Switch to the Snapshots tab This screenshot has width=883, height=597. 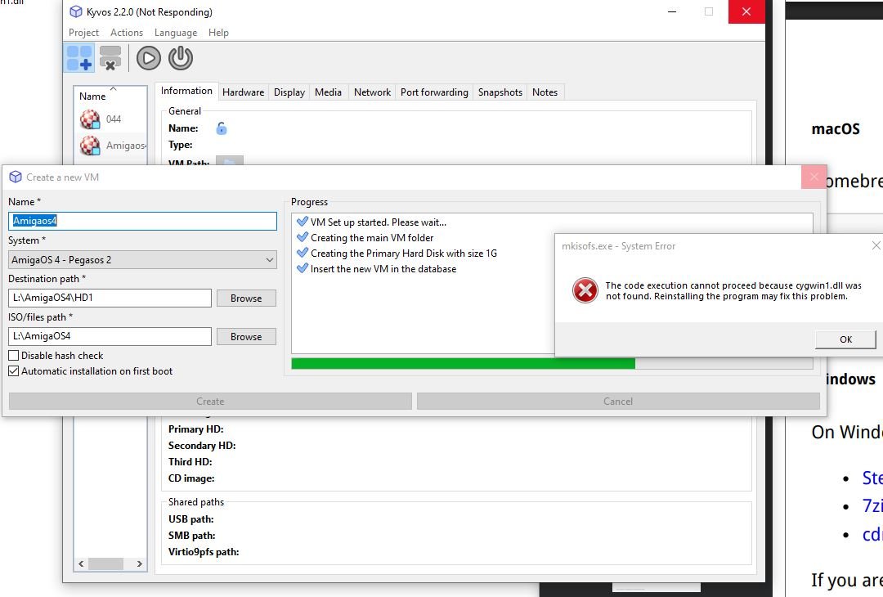(500, 92)
